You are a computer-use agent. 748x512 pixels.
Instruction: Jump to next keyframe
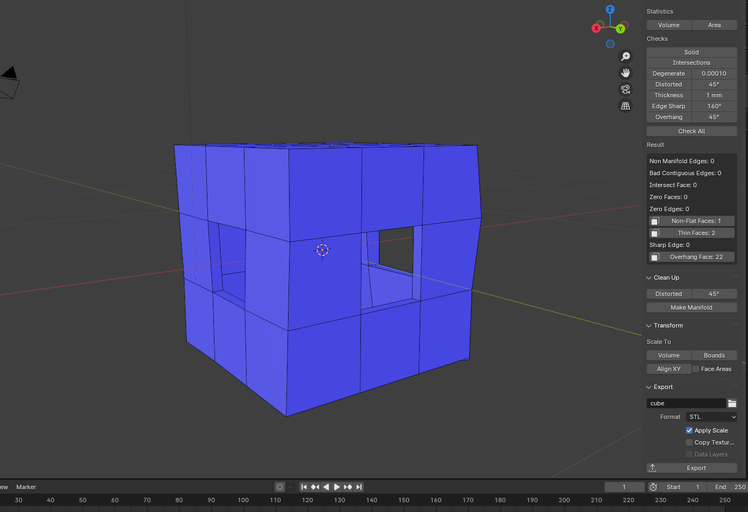347,487
